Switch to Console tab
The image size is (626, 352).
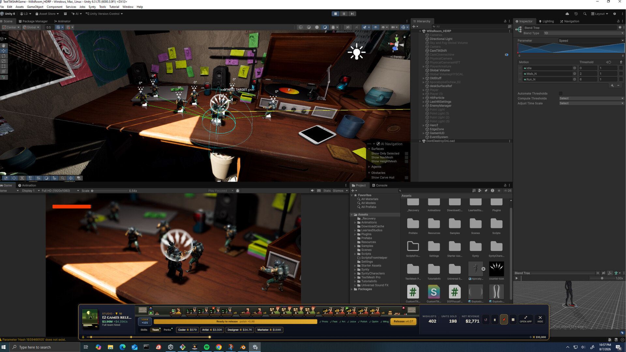click(x=380, y=185)
